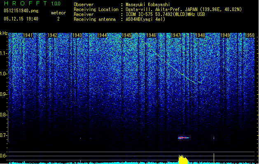Viewport: 259px width, 164px height.
Task: Click the 1945 time marker
Action: click(126, 35)
